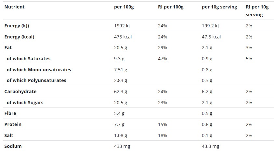Click the of which Mono-unsaturates label
This screenshot has width=274, height=157.
click(x=39, y=70)
